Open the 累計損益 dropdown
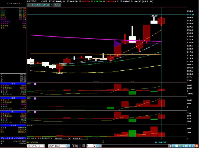The width and height of the screenshot is (199, 148). click(63, 138)
